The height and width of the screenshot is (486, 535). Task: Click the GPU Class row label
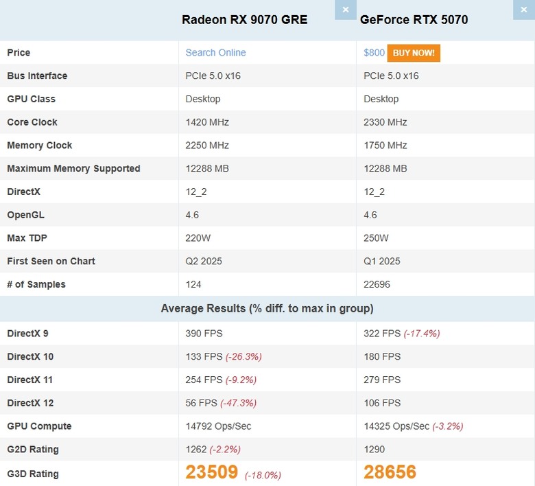tap(31, 99)
